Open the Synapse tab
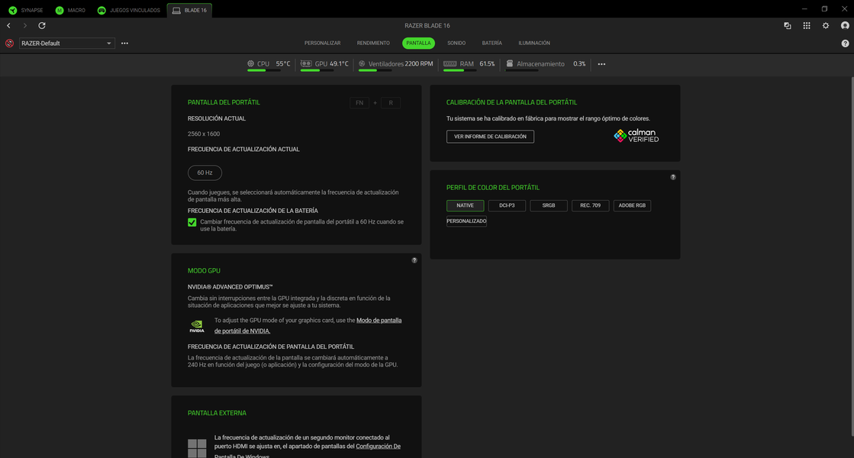 click(26, 11)
